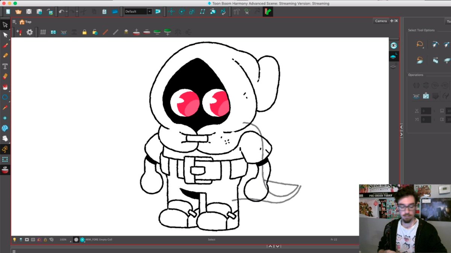Open a scene with the folder icon
The width and height of the screenshot is (451, 253).
[18, 12]
